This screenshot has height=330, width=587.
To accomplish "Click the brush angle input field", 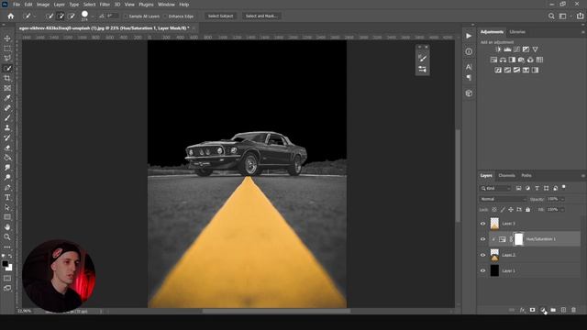I will coord(113,16).
